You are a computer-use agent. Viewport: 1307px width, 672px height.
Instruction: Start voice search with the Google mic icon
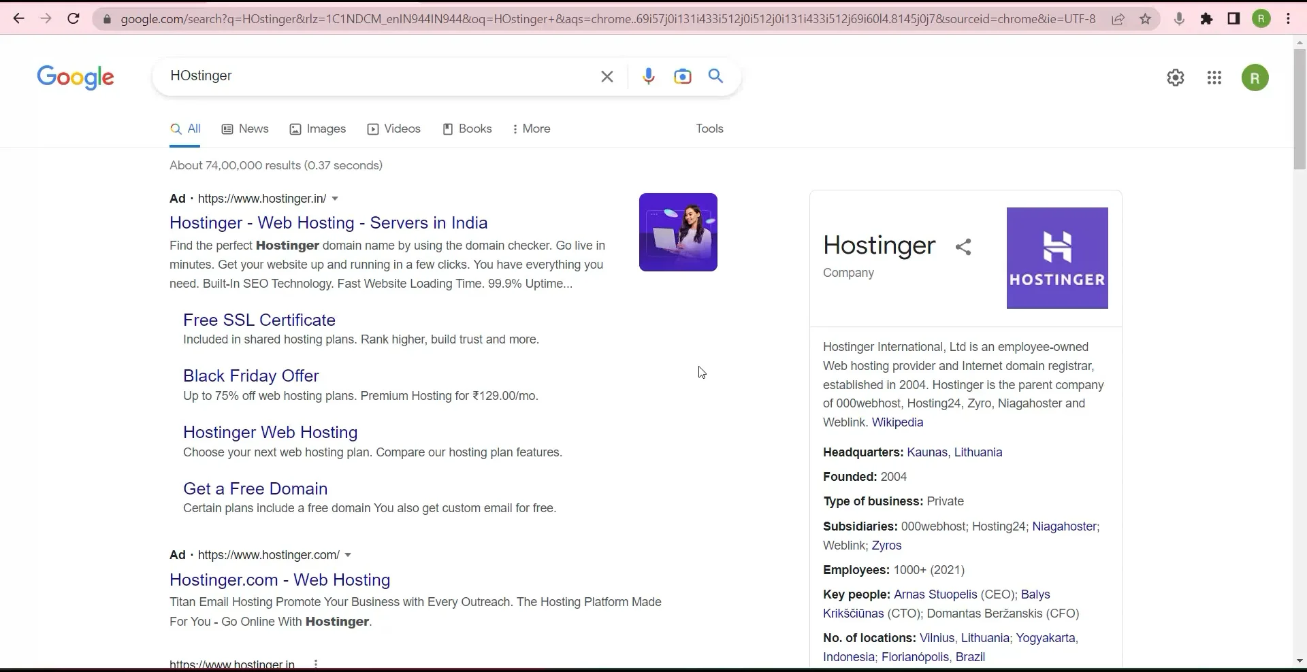pos(649,77)
